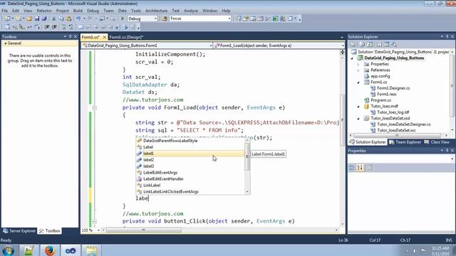Switch to the Server Explorer tab
This screenshot has height=256, width=456.
19,230
